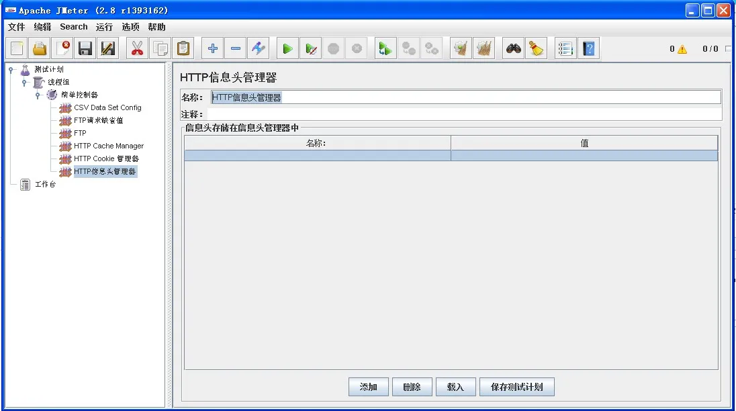Minimize the Apache JMeter window
736x411 pixels.
(692, 10)
